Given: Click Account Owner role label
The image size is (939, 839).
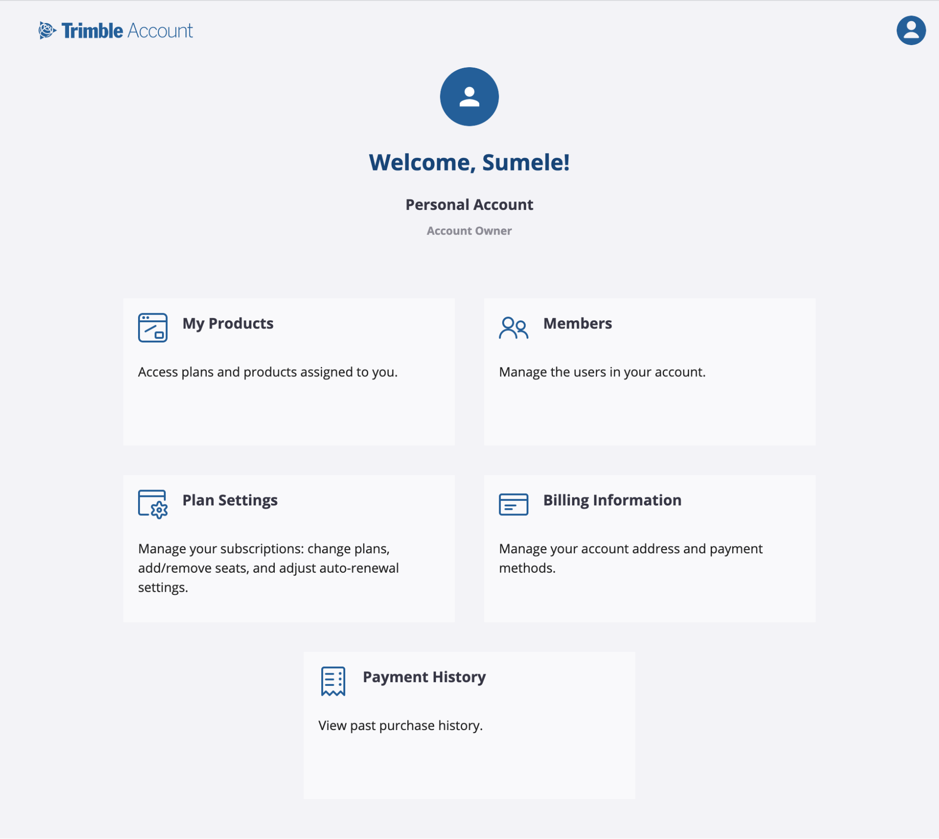Looking at the screenshot, I should [x=469, y=230].
